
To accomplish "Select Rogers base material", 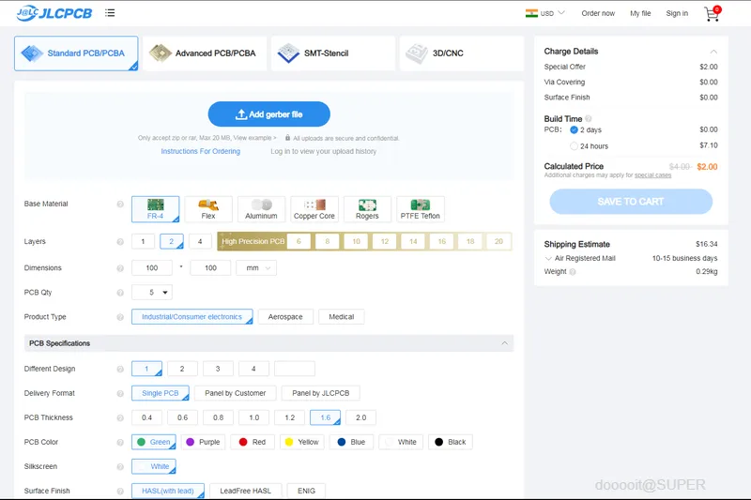I will coord(367,209).
